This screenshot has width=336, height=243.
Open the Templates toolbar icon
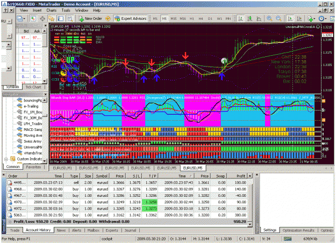[x=332, y=19]
